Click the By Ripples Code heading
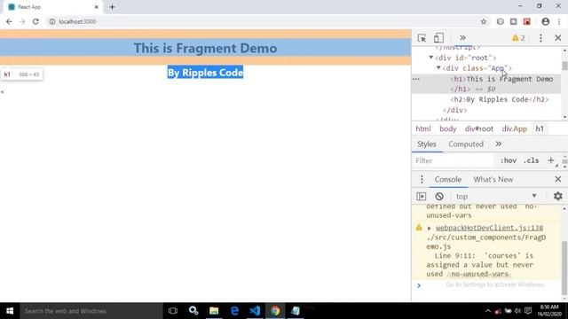The width and height of the screenshot is (568, 319). tap(205, 73)
